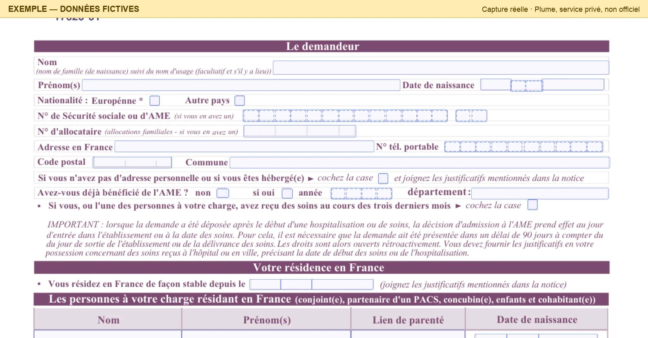This screenshot has width=648, height=338.
Task: Click the année field for AME
Action: [362, 193]
